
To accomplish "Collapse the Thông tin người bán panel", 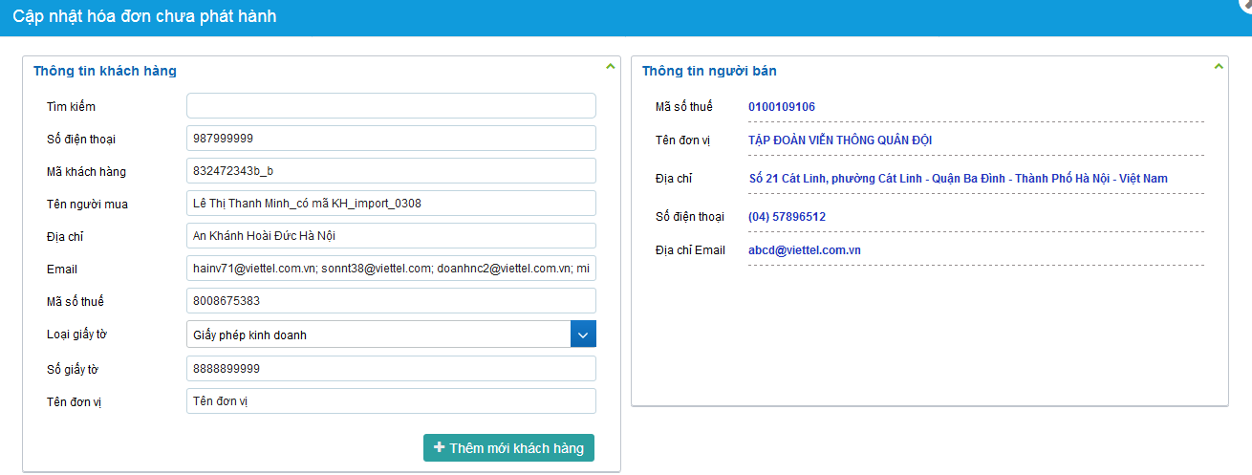I will (x=1218, y=67).
